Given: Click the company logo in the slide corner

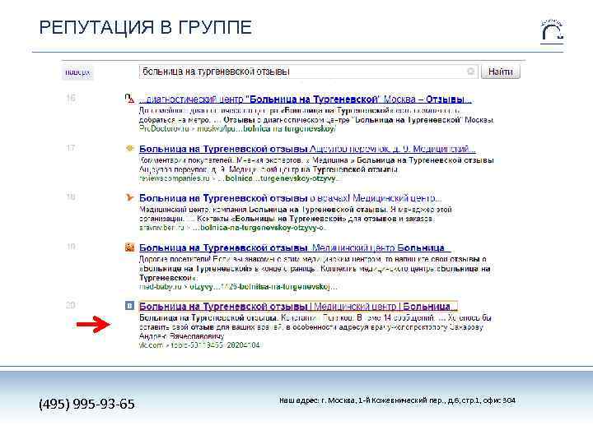Looking at the screenshot, I should pyautogui.click(x=552, y=31).
